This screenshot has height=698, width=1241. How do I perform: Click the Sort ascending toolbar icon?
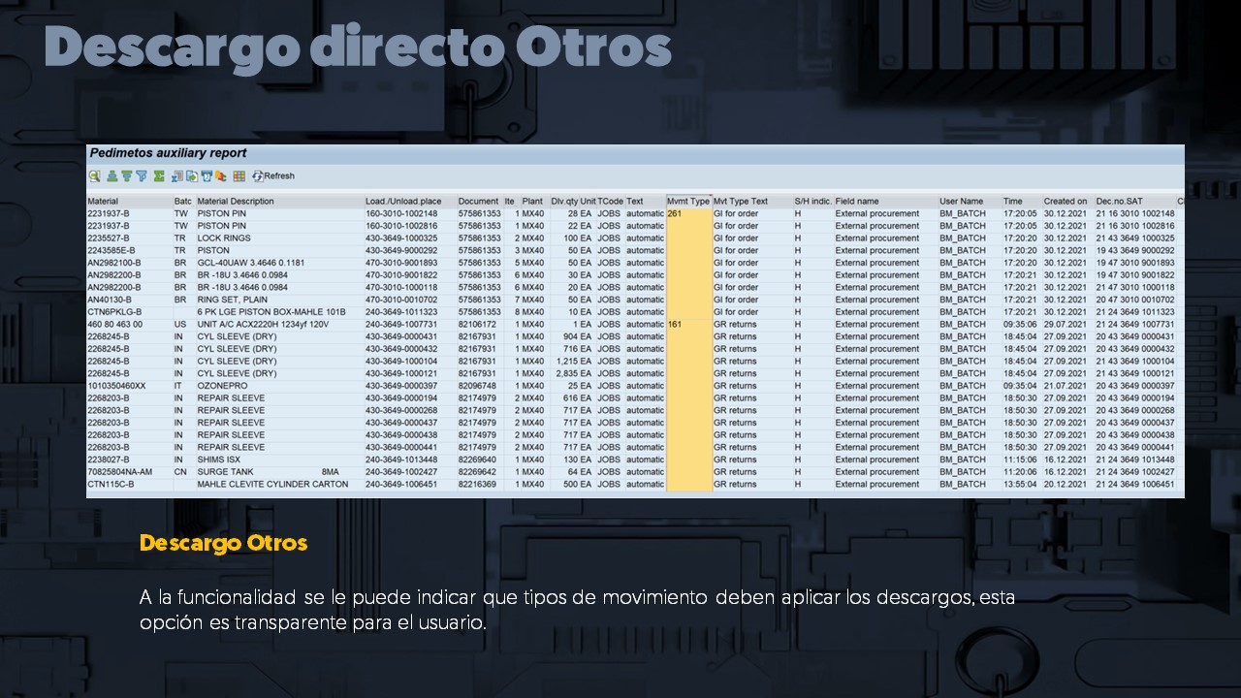[x=112, y=176]
